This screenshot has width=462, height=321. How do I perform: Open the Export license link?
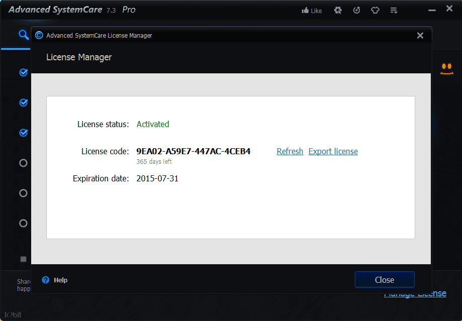pos(333,151)
